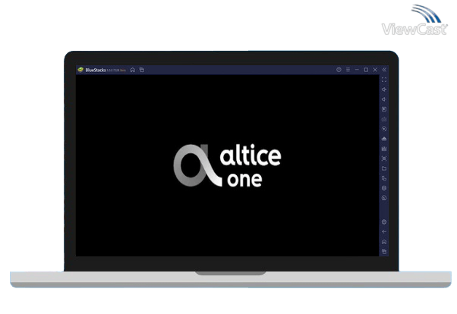Open the tabs icon beside title-bar Home
Image resolution: width=457 pixels, height=314 pixels.
pos(142,70)
